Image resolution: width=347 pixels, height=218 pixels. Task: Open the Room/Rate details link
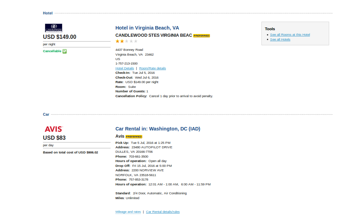click(x=153, y=68)
